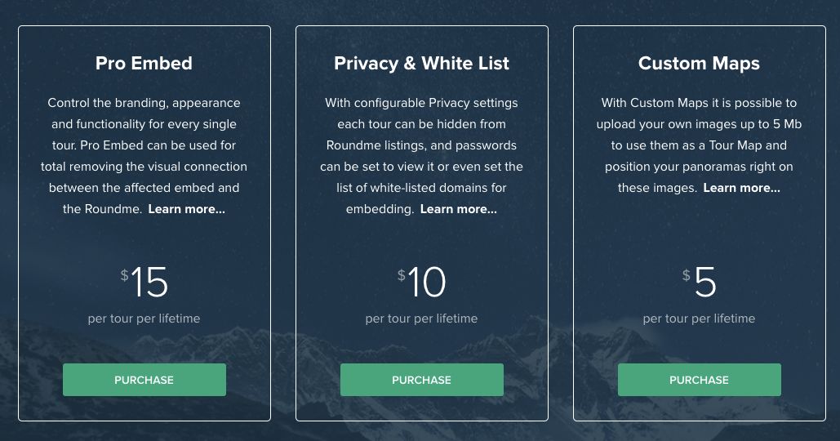This screenshot has height=441, width=840.
Task: Open Learn more link for Custom Maps
Action: 741,188
